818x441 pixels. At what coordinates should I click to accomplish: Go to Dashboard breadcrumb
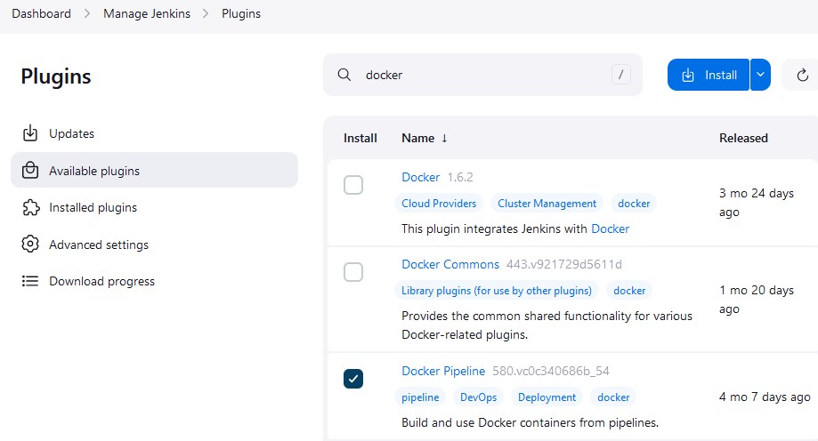(x=41, y=13)
